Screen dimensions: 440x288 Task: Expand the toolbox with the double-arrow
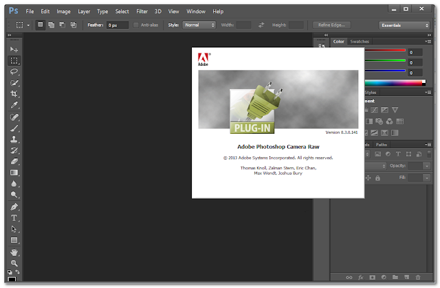coord(10,35)
